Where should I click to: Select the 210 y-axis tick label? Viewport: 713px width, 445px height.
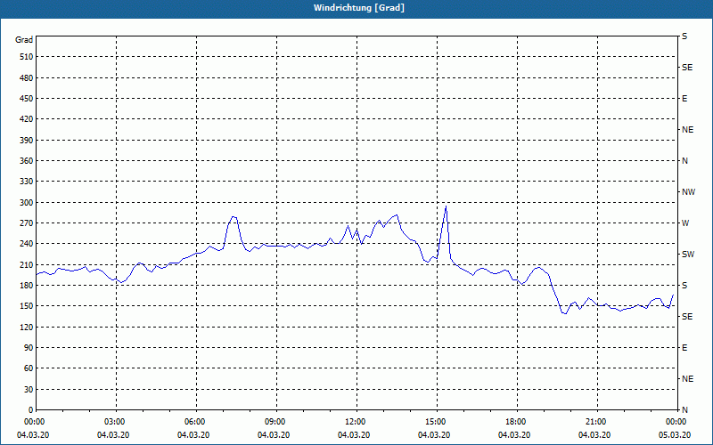(x=27, y=264)
